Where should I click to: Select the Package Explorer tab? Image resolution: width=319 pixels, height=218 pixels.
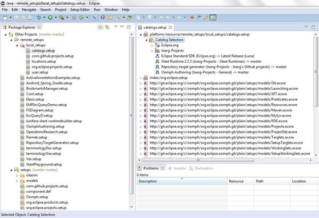[22, 27]
